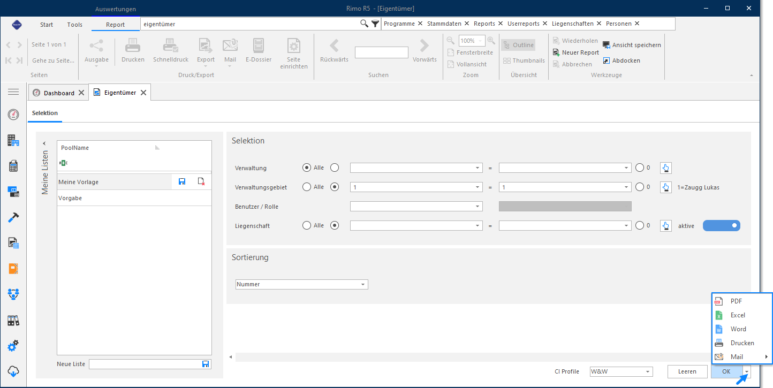Click the filter funnel icon
Viewport: 773px width, 388px height.
375,24
